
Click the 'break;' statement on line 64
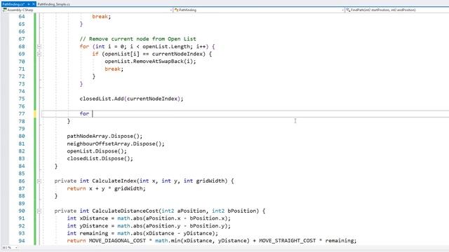click(101, 17)
